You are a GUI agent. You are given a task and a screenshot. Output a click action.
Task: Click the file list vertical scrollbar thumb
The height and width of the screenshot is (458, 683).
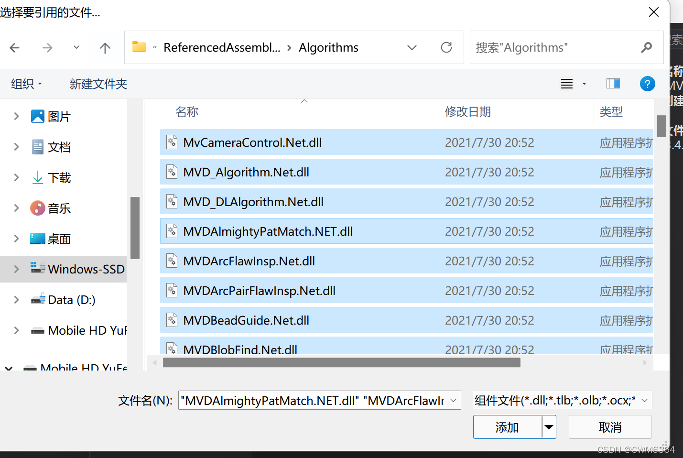(x=661, y=126)
